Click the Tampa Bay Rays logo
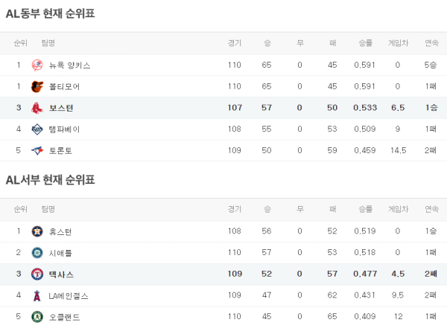 pyautogui.click(x=37, y=129)
